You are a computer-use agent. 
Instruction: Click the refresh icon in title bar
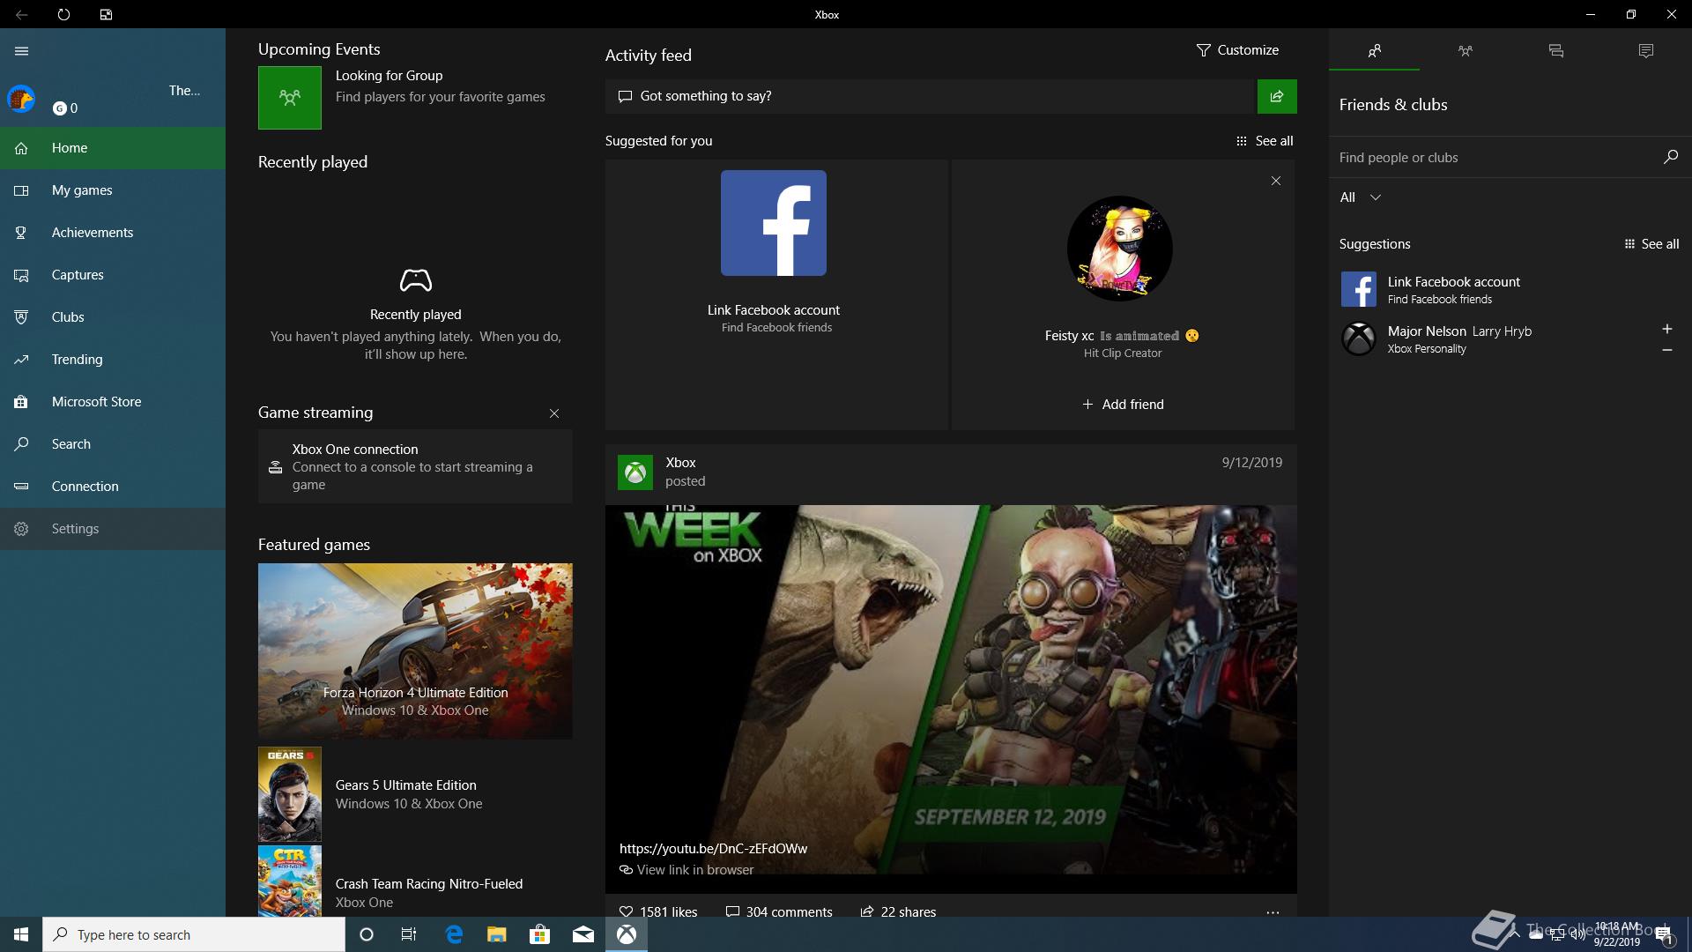click(63, 14)
